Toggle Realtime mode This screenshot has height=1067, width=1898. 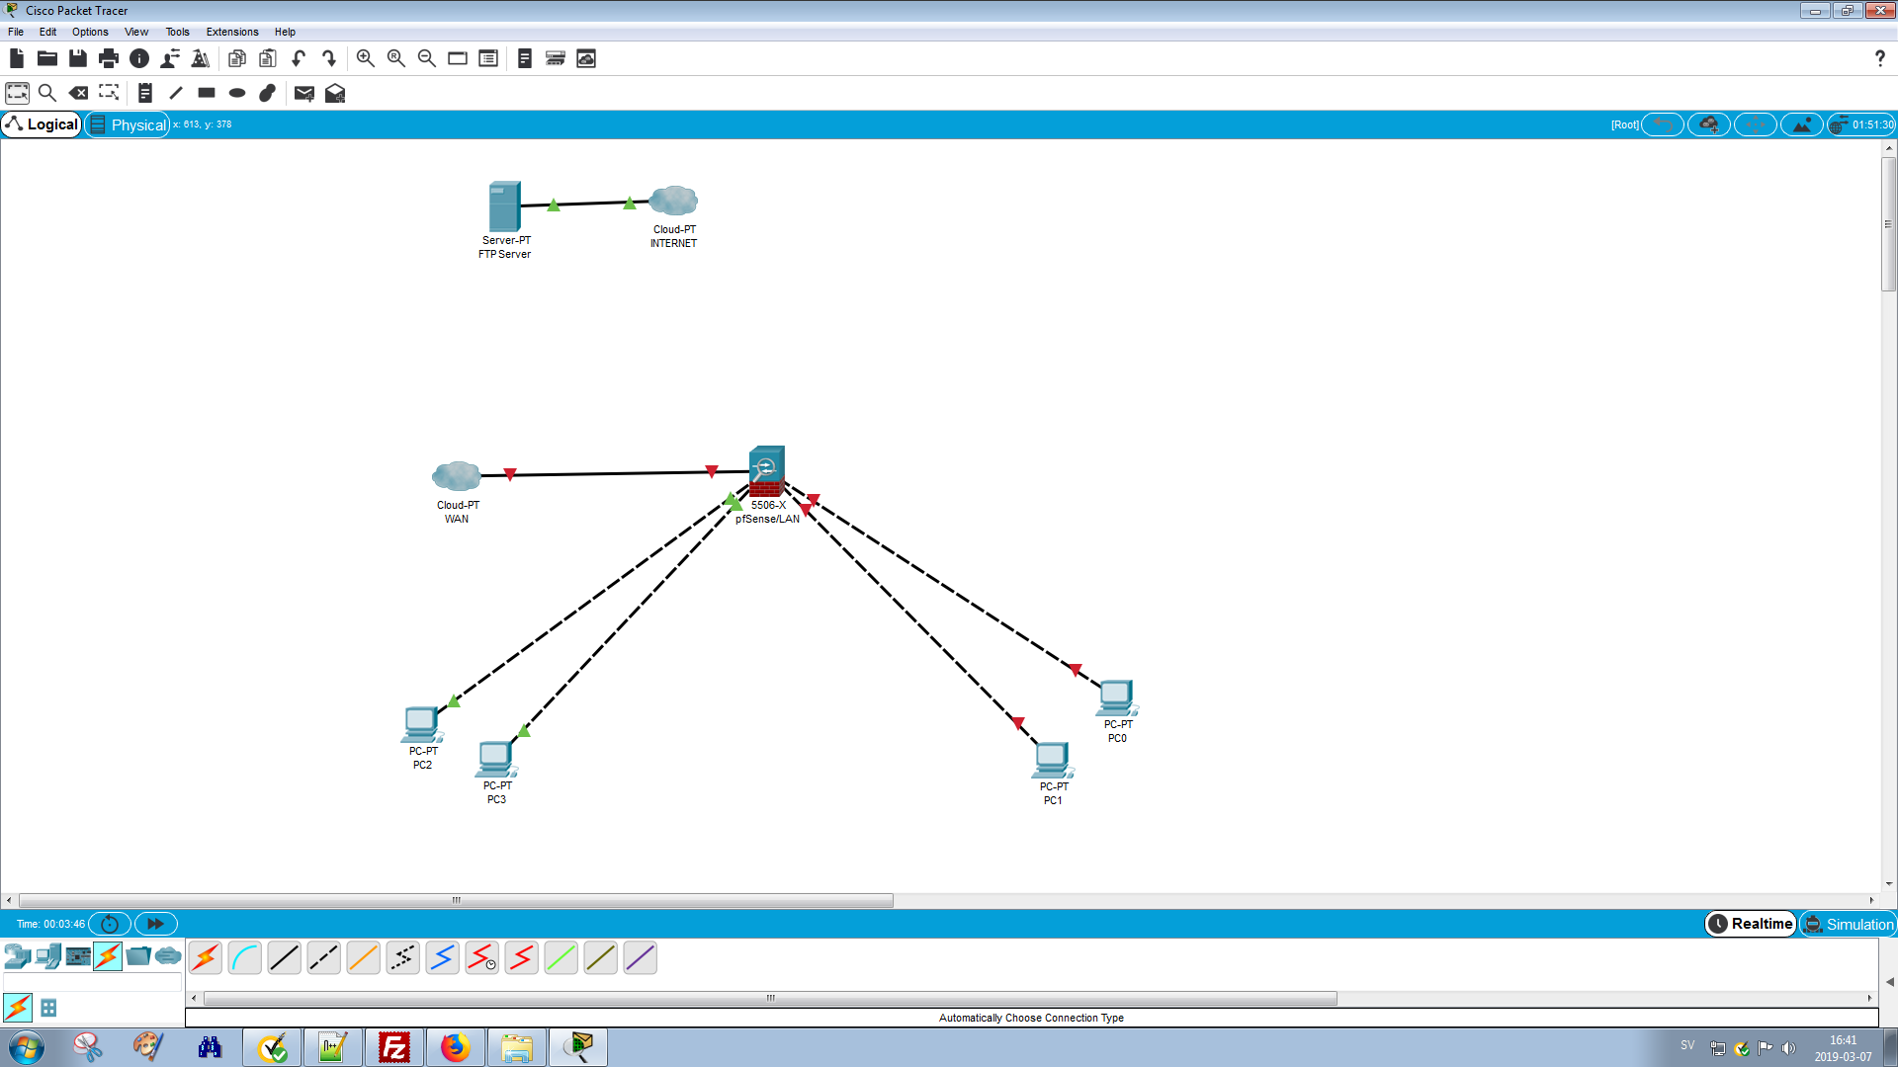pyautogui.click(x=1751, y=924)
